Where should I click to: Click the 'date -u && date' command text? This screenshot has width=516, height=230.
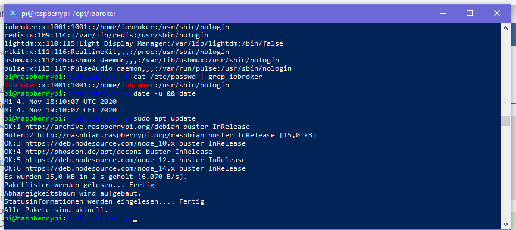click(x=164, y=94)
